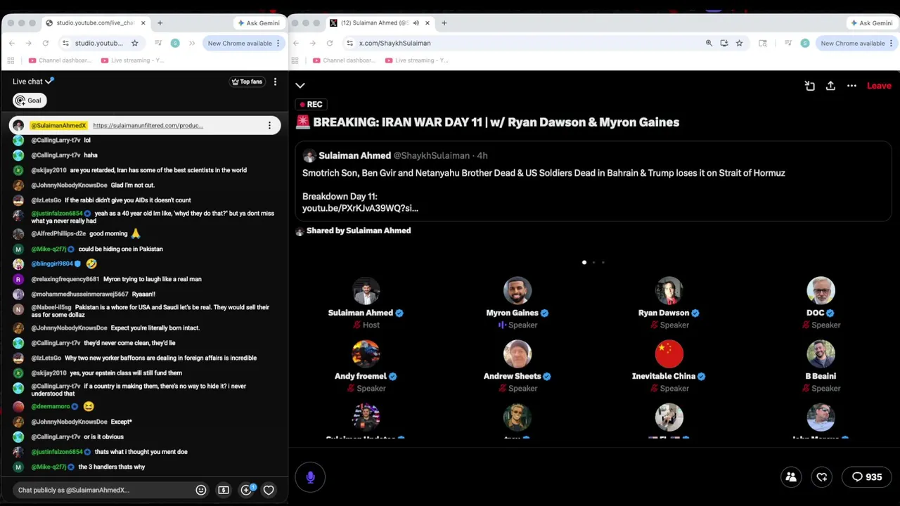The width and height of the screenshot is (900, 506).
Task: Click the @SulaimanAhmedX highlighted name
Action: 58,126
